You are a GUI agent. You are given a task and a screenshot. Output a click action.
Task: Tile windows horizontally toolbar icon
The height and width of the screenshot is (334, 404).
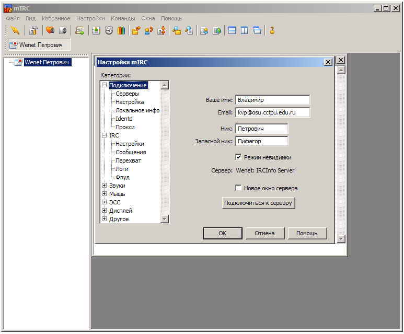[x=232, y=30]
